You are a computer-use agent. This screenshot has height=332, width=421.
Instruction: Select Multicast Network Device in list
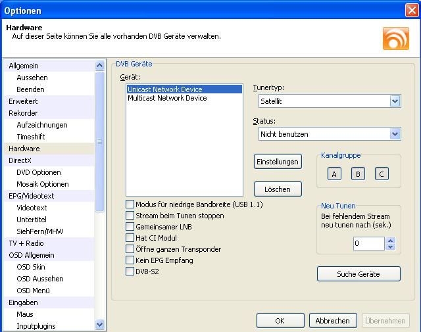(x=167, y=98)
